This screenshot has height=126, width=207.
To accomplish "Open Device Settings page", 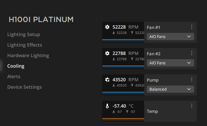I will point(24,87).
